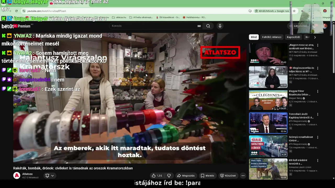Open the options menu for the 'Magyar Péter kisatírozta Orbán' video
Image resolution: width=335 pixels, height=188 pixels.
pyautogui.click(x=318, y=91)
